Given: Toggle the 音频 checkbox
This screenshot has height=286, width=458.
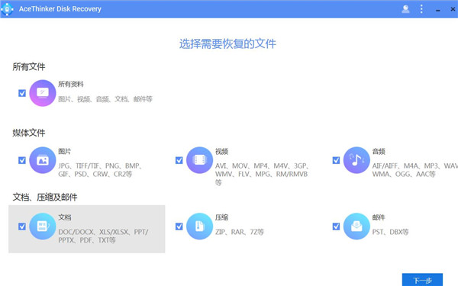Looking at the screenshot, I should point(336,160).
